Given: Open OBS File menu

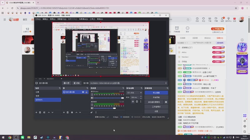Looking at the screenshot, I should coord(38,19).
